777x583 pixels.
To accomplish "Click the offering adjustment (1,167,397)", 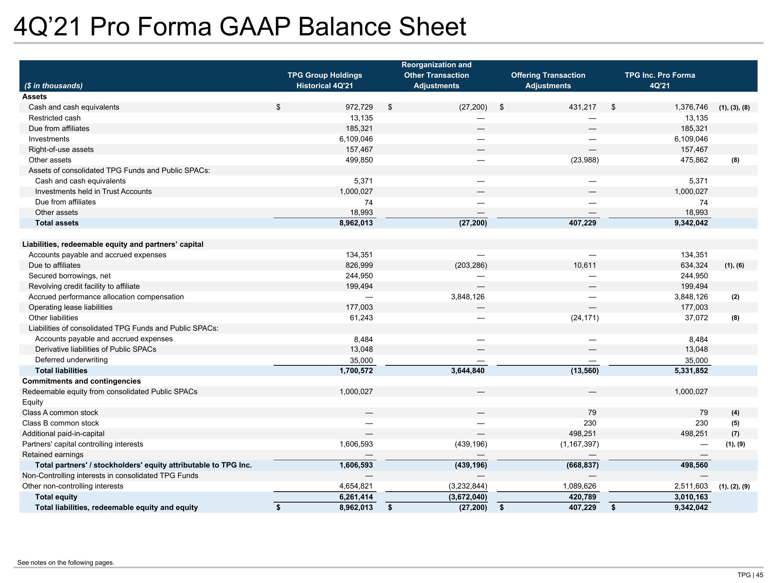I will pyautogui.click(x=579, y=444).
